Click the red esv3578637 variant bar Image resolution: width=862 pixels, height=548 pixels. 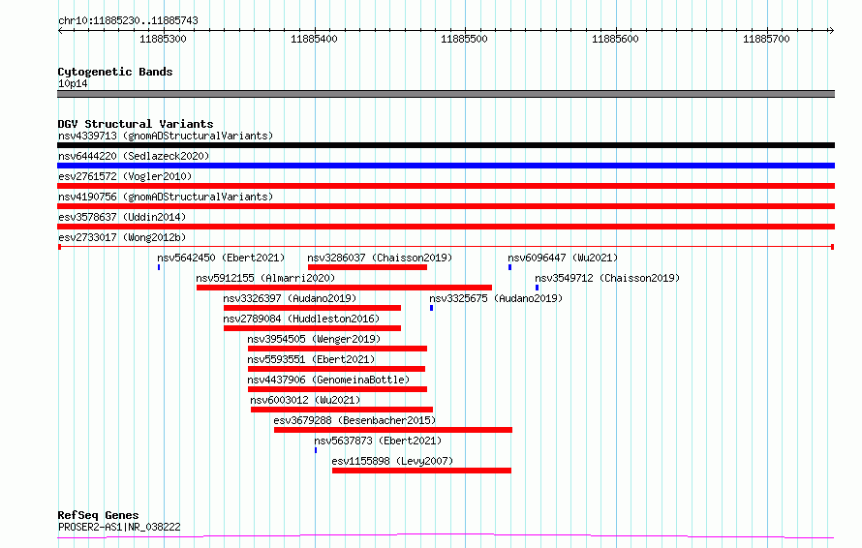coord(446,227)
